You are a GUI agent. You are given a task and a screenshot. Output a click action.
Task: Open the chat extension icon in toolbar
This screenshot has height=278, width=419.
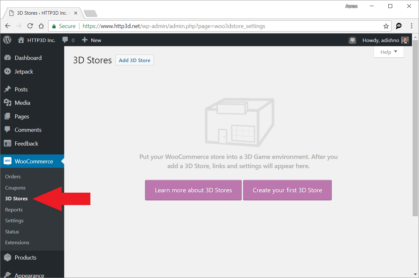(399, 26)
